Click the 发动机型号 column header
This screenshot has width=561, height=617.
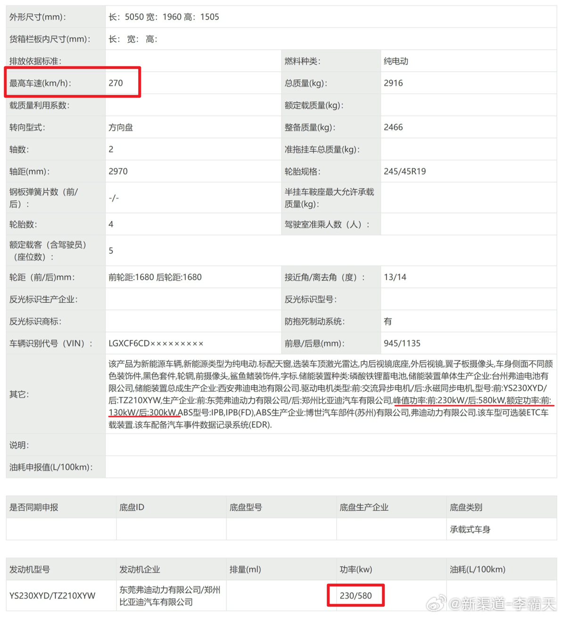pyautogui.click(x=30, y=570)
